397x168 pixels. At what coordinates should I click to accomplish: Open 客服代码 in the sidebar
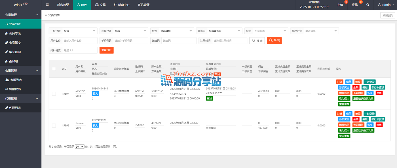(x=15, y=89)
